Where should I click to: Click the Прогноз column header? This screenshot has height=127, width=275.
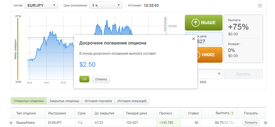165,113
